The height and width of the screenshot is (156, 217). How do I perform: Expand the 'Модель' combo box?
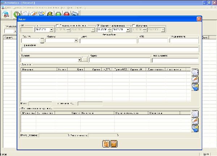point(76,41)
